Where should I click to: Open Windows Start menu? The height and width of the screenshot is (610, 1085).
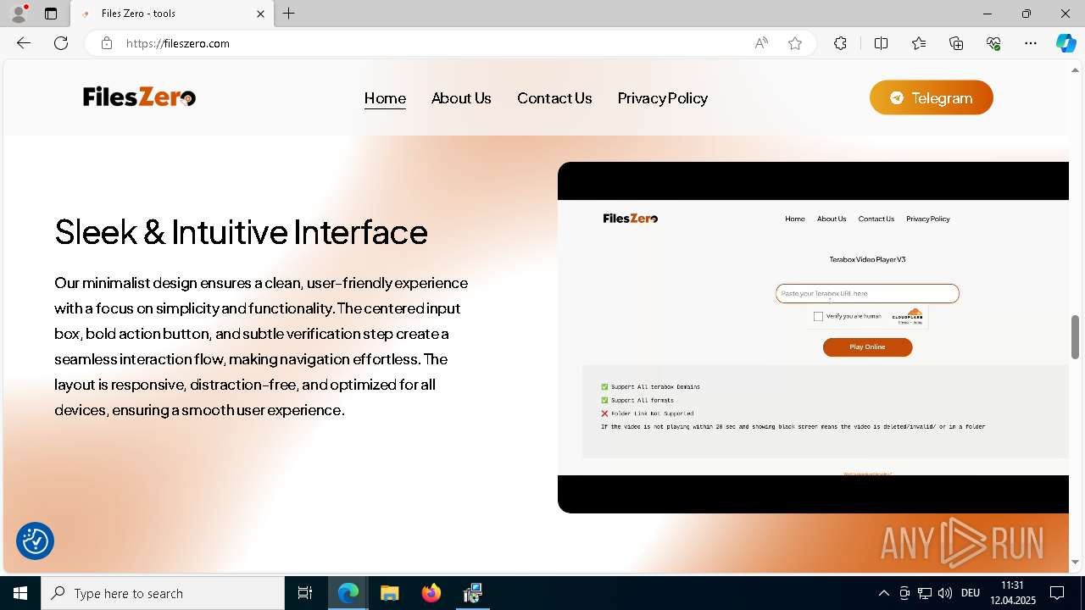pyautogui.click(x=20, y=593)
